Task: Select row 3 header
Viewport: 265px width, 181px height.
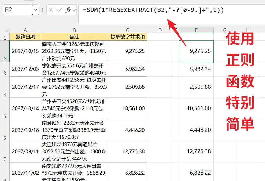Action: pos(5,69)
